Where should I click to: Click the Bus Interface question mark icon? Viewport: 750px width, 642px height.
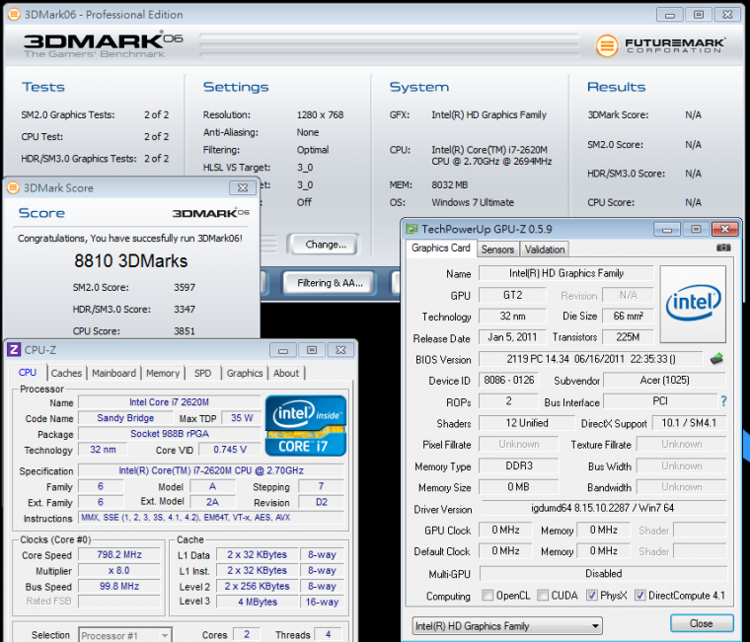tap(723, 401)
